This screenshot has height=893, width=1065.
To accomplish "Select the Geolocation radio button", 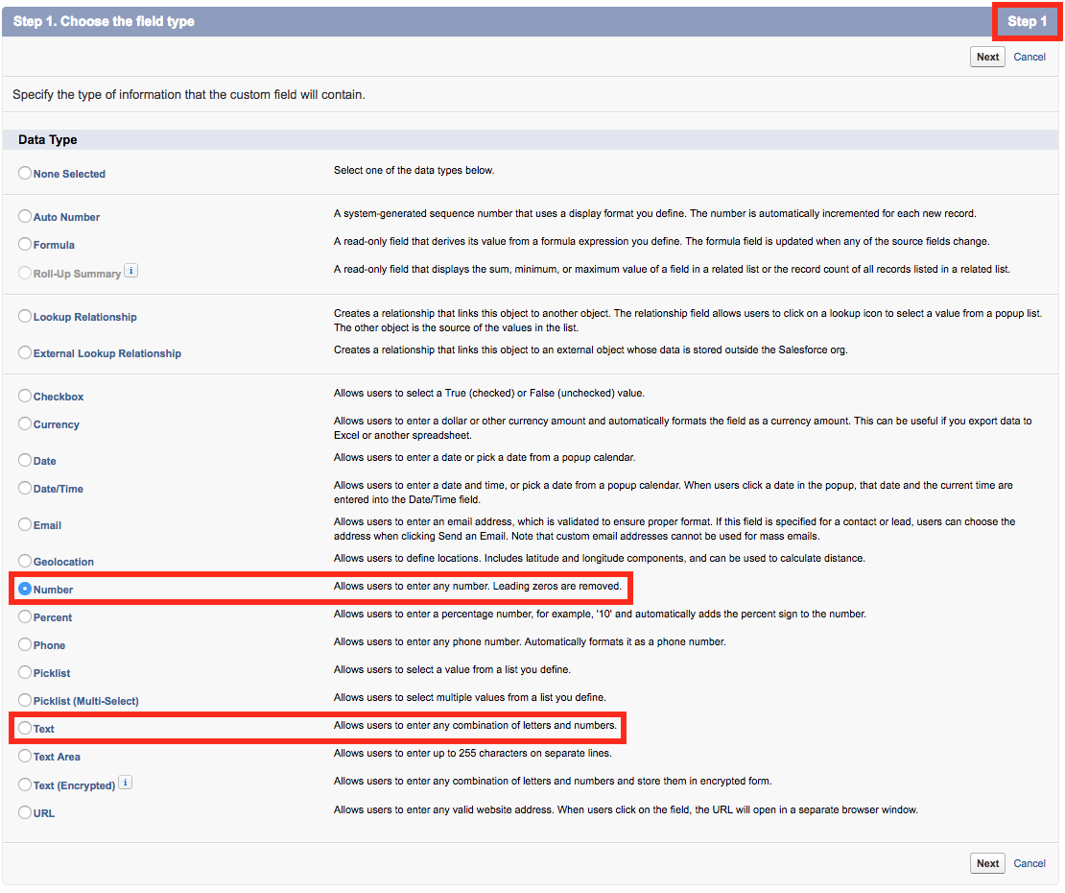I will pyautogui.click(x=25, y=561).
